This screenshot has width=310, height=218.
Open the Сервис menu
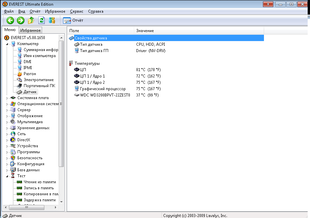(x=77, y=11)
